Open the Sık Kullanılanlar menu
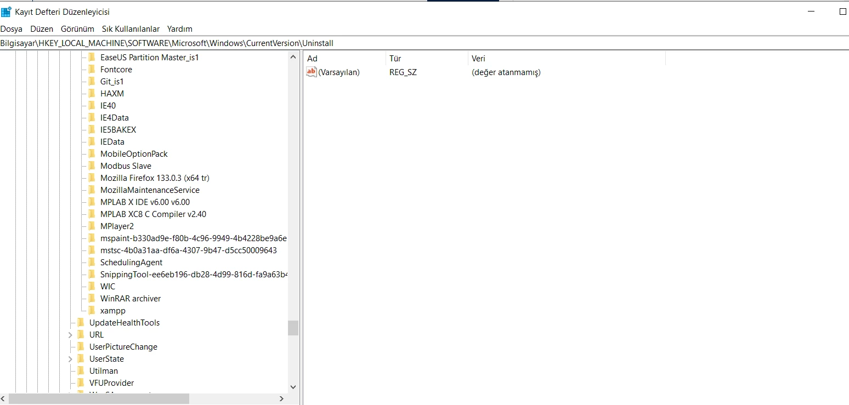 pyautogui.click(x=131, y=29)
